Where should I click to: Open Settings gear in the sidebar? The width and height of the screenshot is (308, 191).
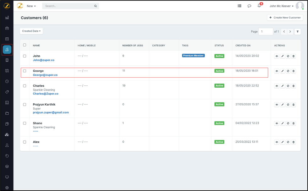tap(7, 188)
